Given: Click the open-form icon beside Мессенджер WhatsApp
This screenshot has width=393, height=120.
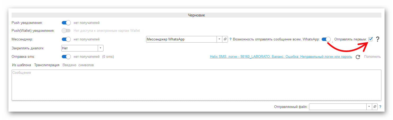Looking at the screenshot, I should [225, 39].
